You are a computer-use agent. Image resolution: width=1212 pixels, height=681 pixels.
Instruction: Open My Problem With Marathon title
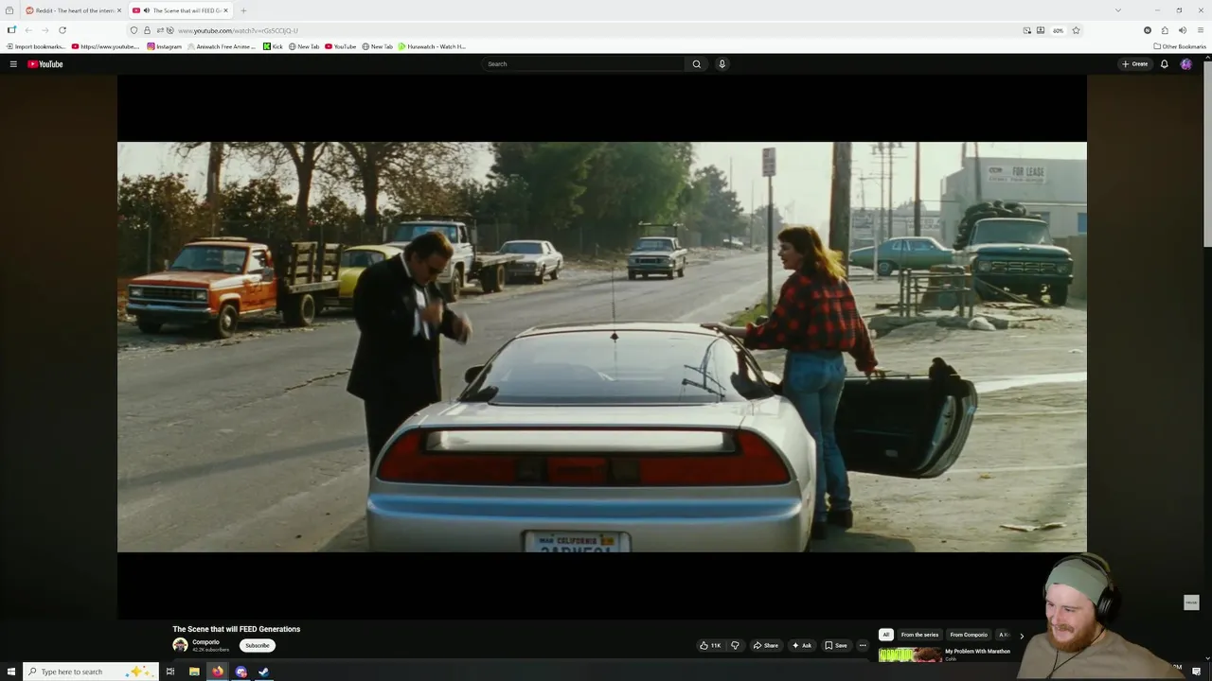977,651
